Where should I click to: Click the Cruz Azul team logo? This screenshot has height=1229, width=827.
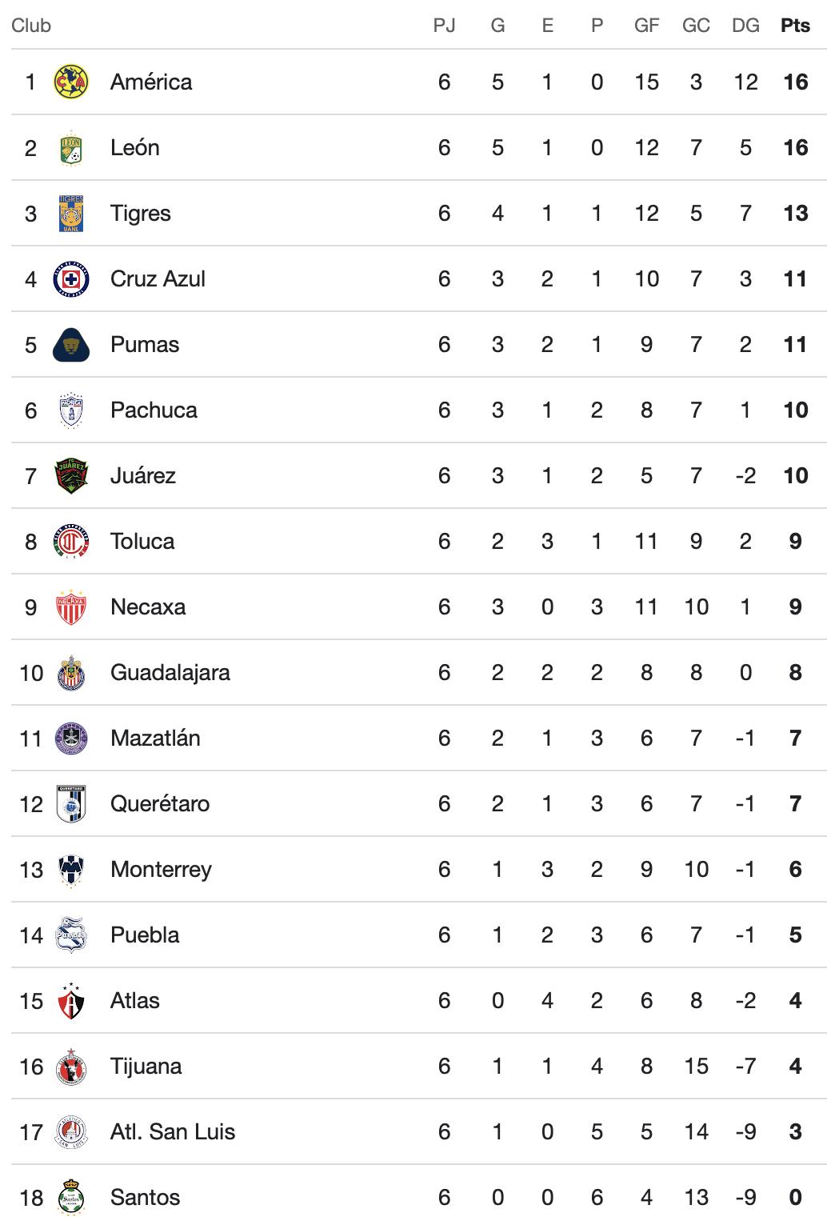tap(70, 279)
